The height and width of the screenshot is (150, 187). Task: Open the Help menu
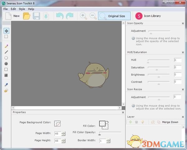click(31, 9)
